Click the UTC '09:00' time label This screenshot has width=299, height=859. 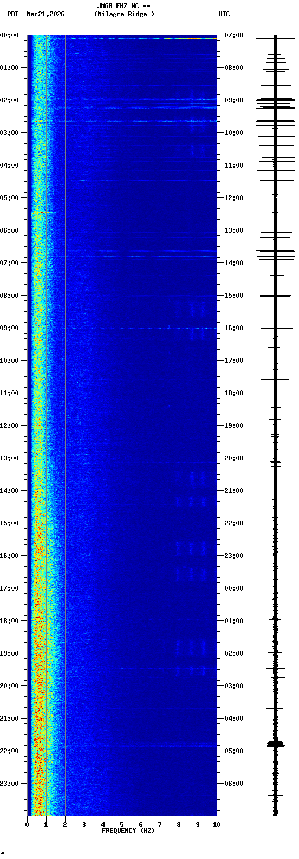pos(234,100)
